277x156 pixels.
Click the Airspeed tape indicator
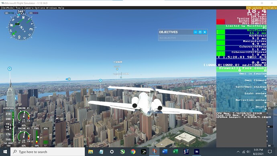[x=8, y=127]
